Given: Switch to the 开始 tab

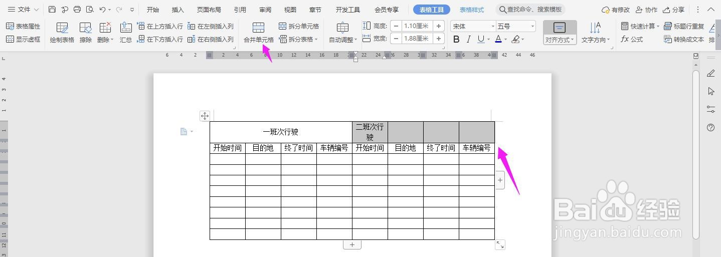Looking at the screenshot, I should (x=153, y=10).
